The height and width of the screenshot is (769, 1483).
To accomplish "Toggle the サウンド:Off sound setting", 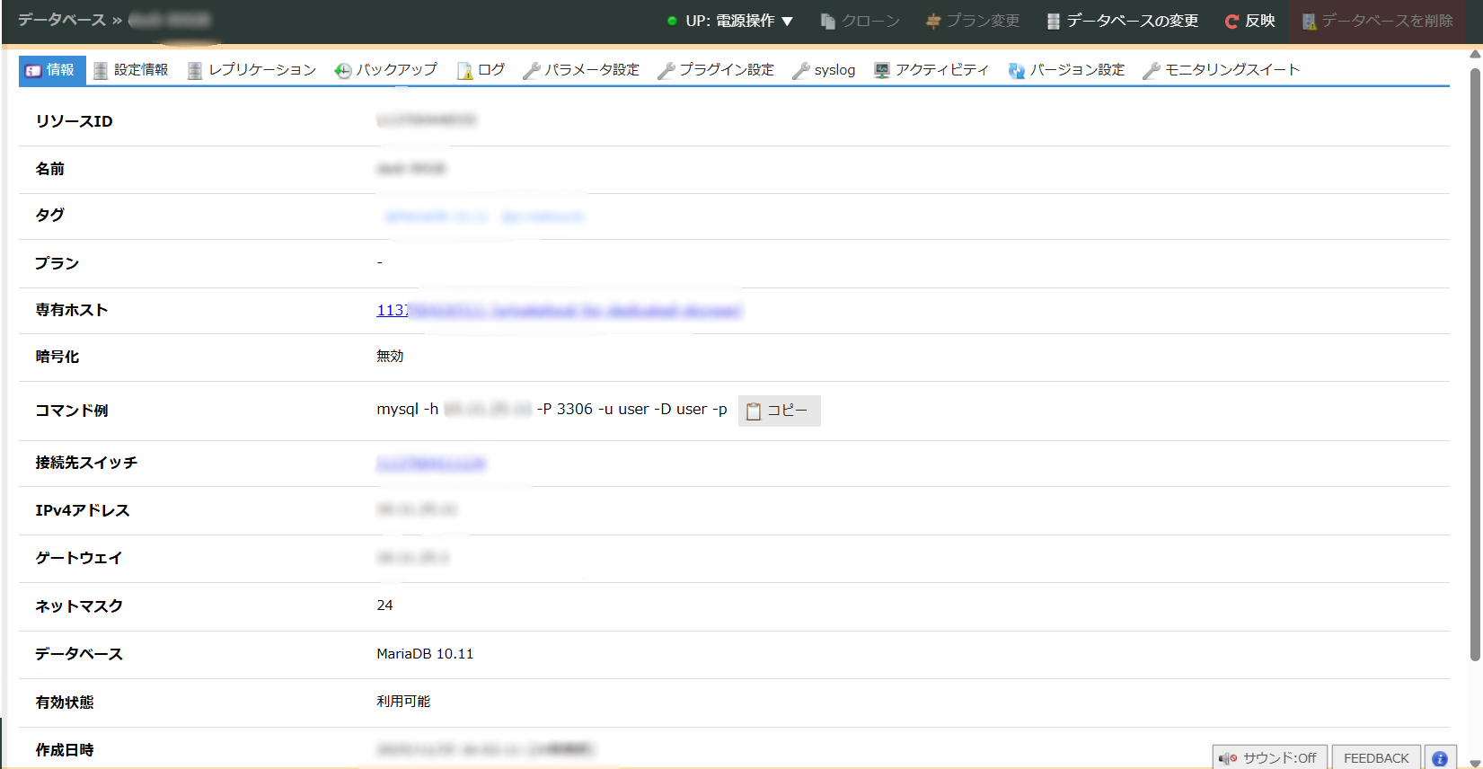I will click(1268, 758).
